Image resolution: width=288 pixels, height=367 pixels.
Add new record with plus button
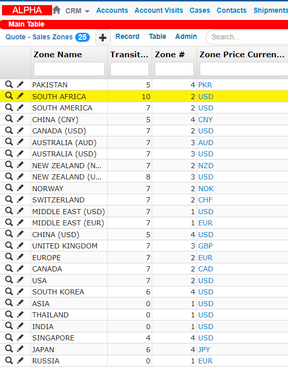click(103, 37)
